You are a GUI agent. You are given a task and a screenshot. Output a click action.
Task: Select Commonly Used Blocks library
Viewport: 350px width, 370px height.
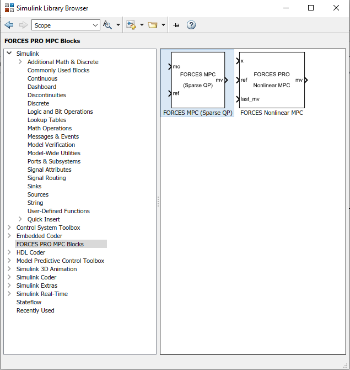tap(58, 70)
